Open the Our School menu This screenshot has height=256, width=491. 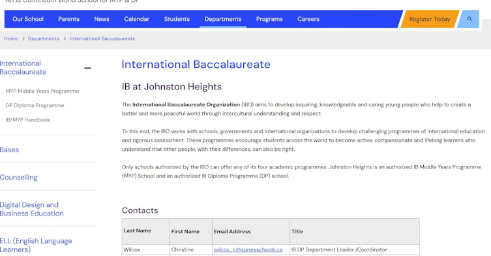point(28,19)
